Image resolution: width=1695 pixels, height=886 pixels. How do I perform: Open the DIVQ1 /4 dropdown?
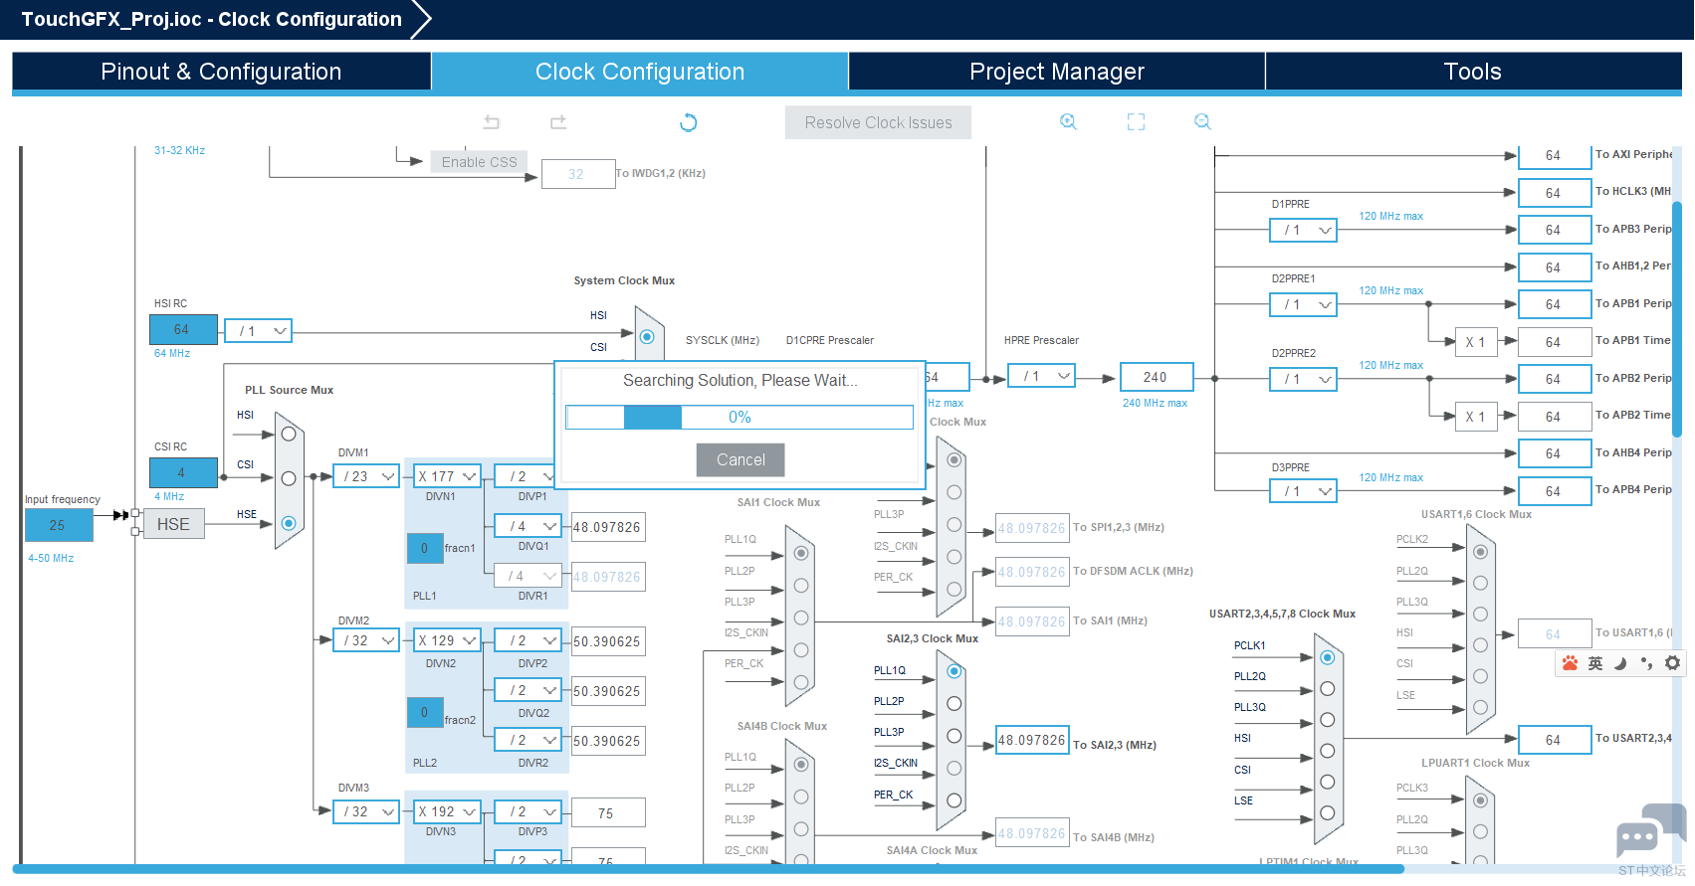[x=529, y=526]
